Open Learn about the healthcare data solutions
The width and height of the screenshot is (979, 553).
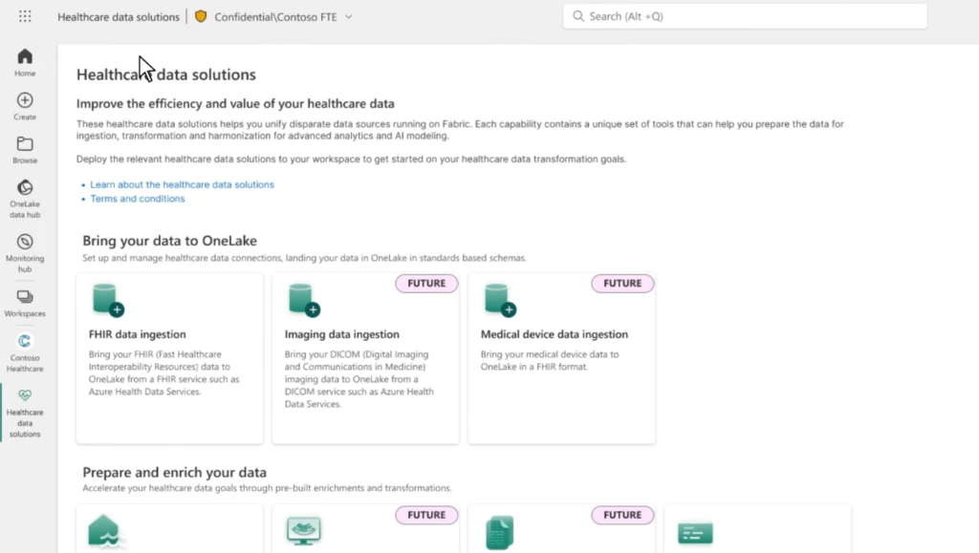(183, 183)
